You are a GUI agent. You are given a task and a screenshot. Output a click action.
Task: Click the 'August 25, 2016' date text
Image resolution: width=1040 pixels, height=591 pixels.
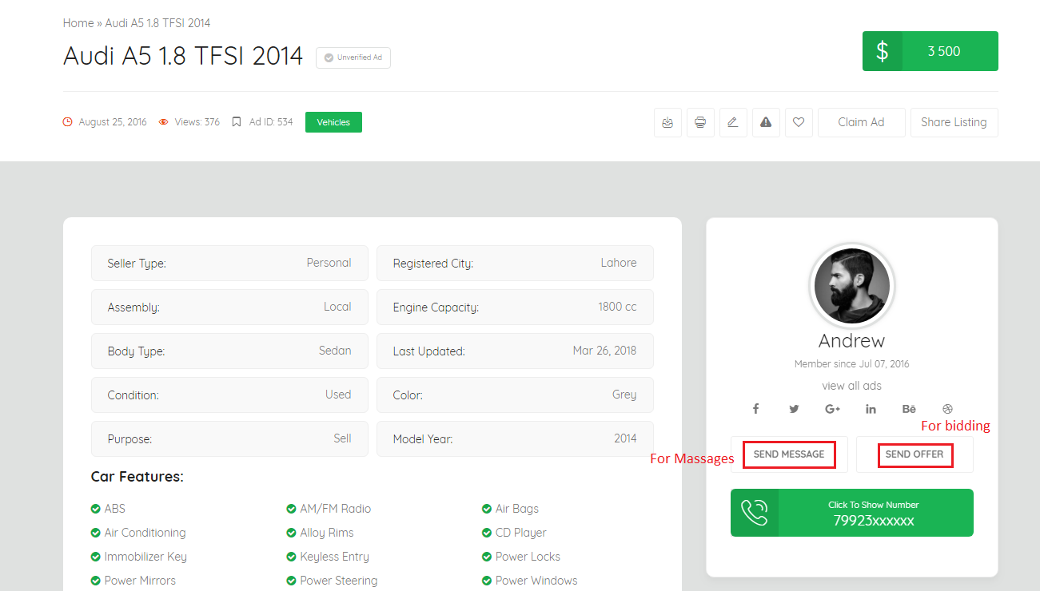pyautogui.click(x=113, y=122)
